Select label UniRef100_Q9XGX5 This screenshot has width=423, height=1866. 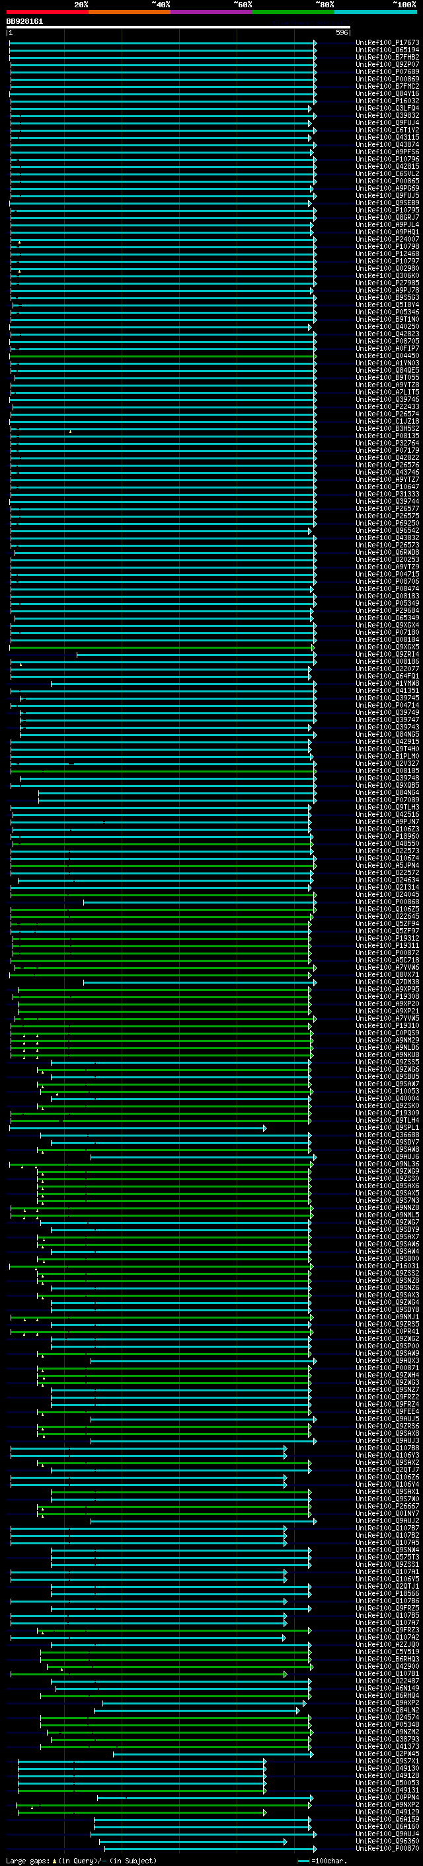pos(387,647)
